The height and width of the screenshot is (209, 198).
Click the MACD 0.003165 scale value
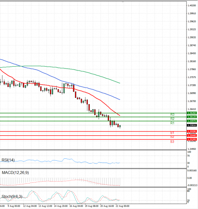click(192, 171)
